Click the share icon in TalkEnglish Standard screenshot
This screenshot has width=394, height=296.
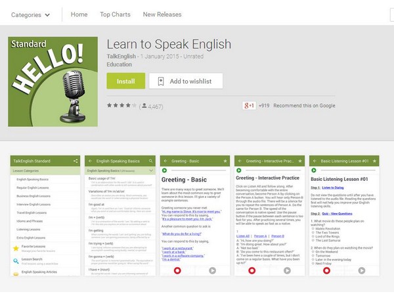click(76, 160)
